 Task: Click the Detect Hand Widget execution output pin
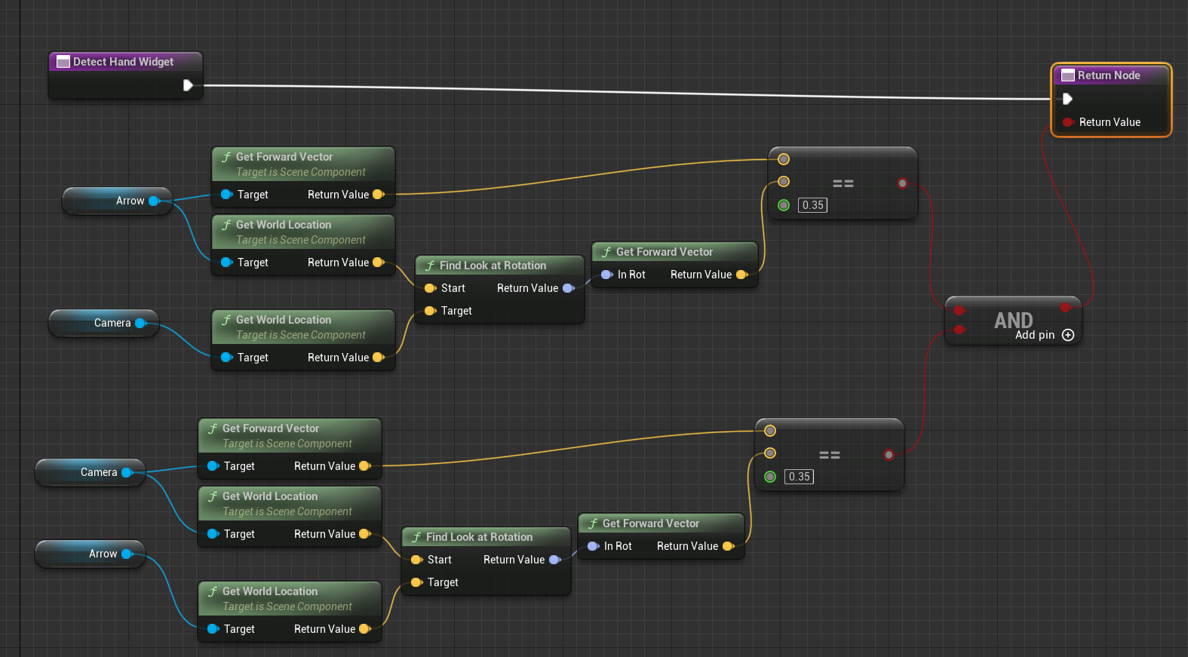[x=188, y=85]
